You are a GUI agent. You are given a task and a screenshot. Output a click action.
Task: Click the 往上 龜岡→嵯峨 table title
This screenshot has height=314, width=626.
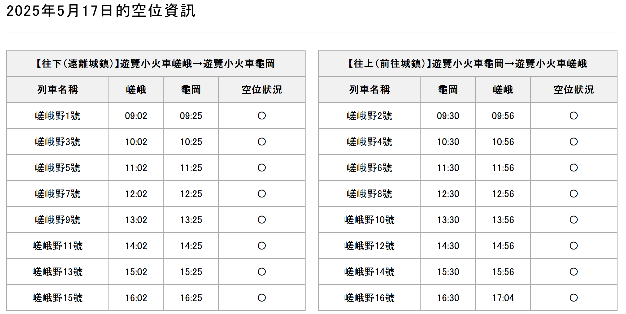pyautogui.click(x=468, y=64)
